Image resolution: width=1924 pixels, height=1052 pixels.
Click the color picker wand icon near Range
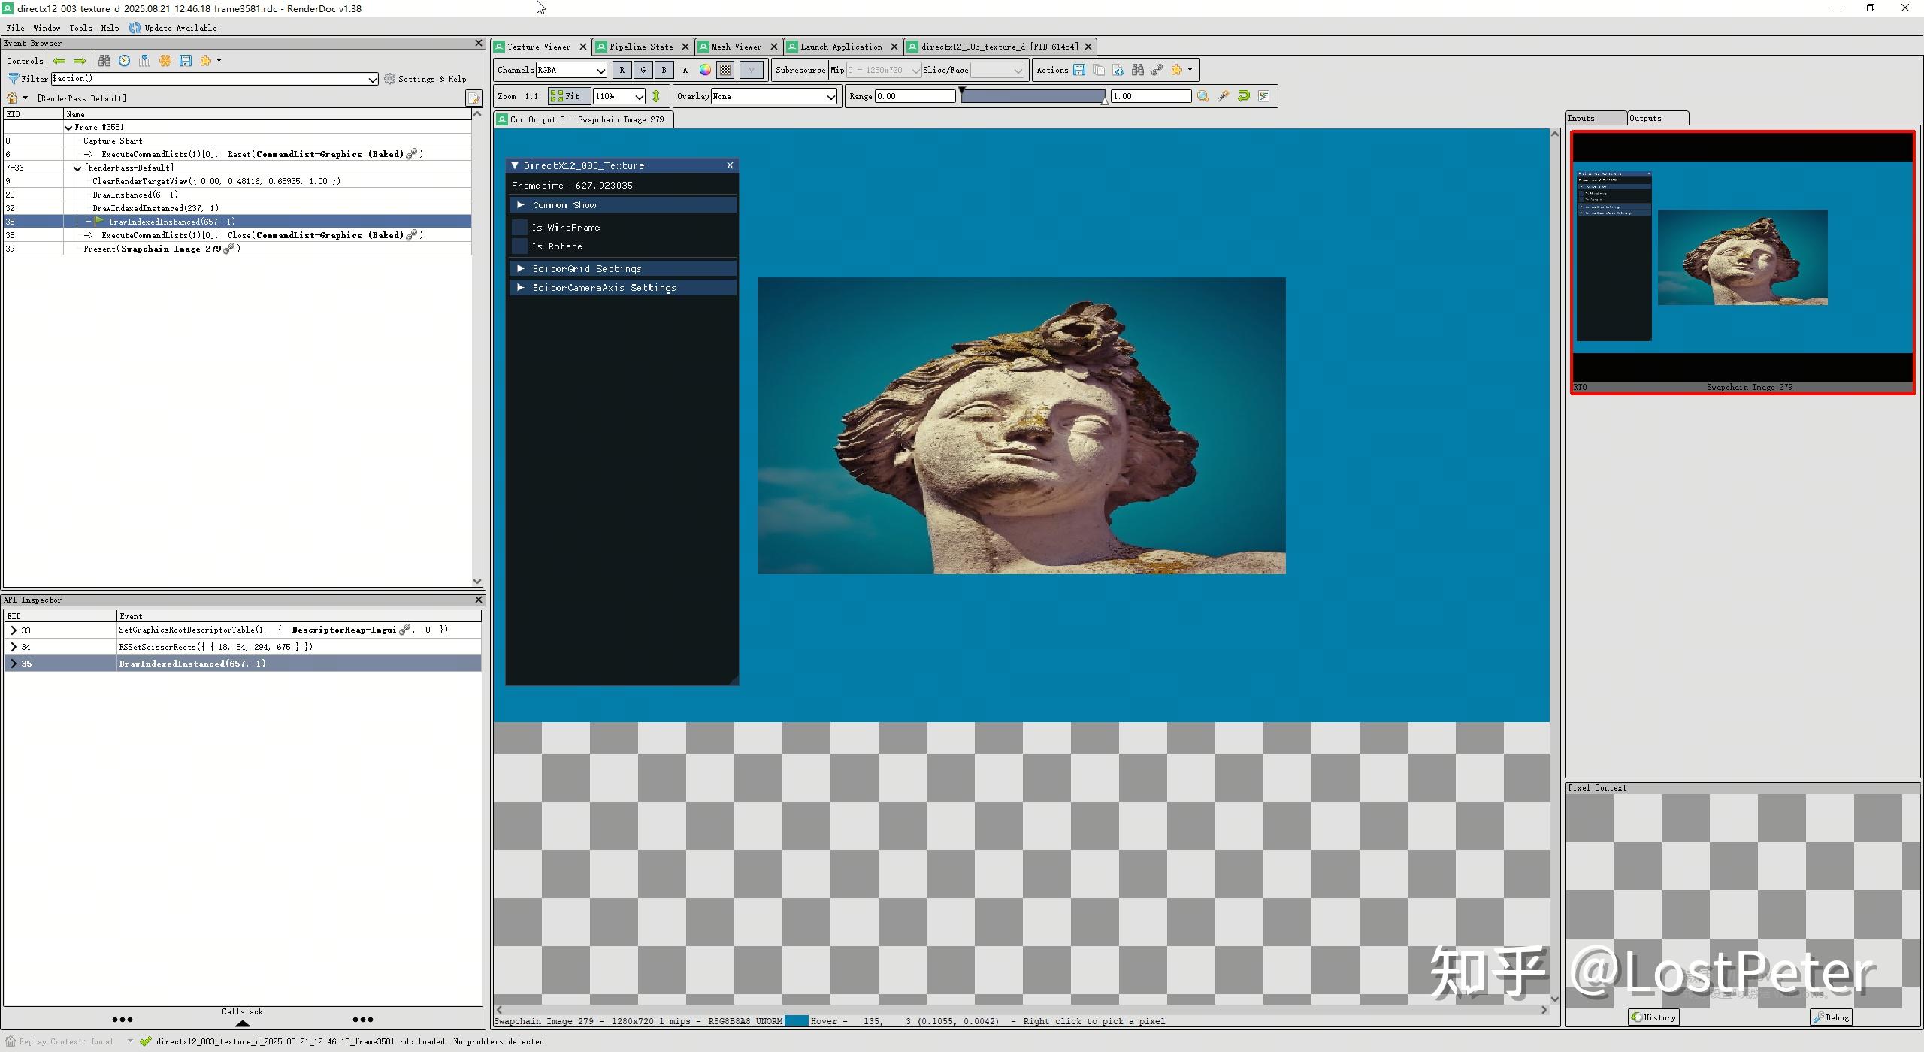click(1223, 96)
